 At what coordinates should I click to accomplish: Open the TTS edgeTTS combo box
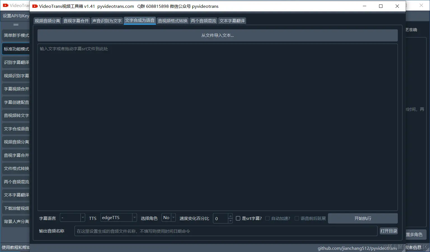tap(119, 218)
